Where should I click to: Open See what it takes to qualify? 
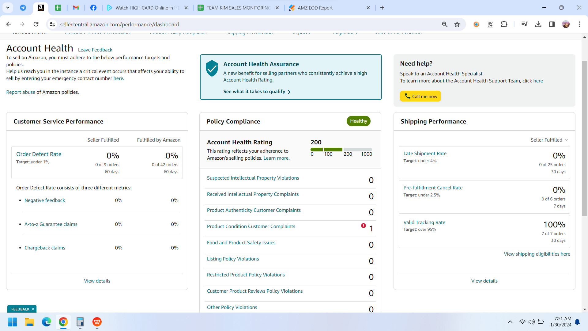pos(257,92)
